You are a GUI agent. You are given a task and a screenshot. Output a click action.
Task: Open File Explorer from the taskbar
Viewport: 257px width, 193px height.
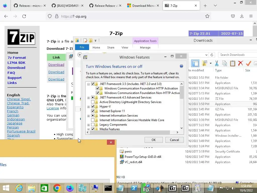32,188
